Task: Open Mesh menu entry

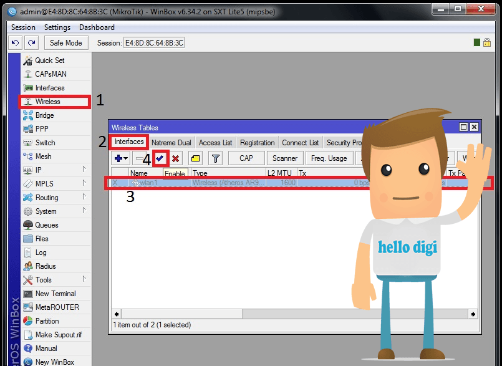Action: pos(56,157)
